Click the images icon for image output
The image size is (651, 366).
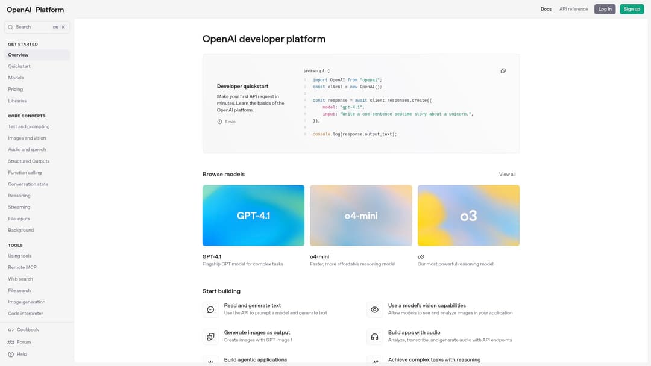pyautogui.click(x=210, y=337)
